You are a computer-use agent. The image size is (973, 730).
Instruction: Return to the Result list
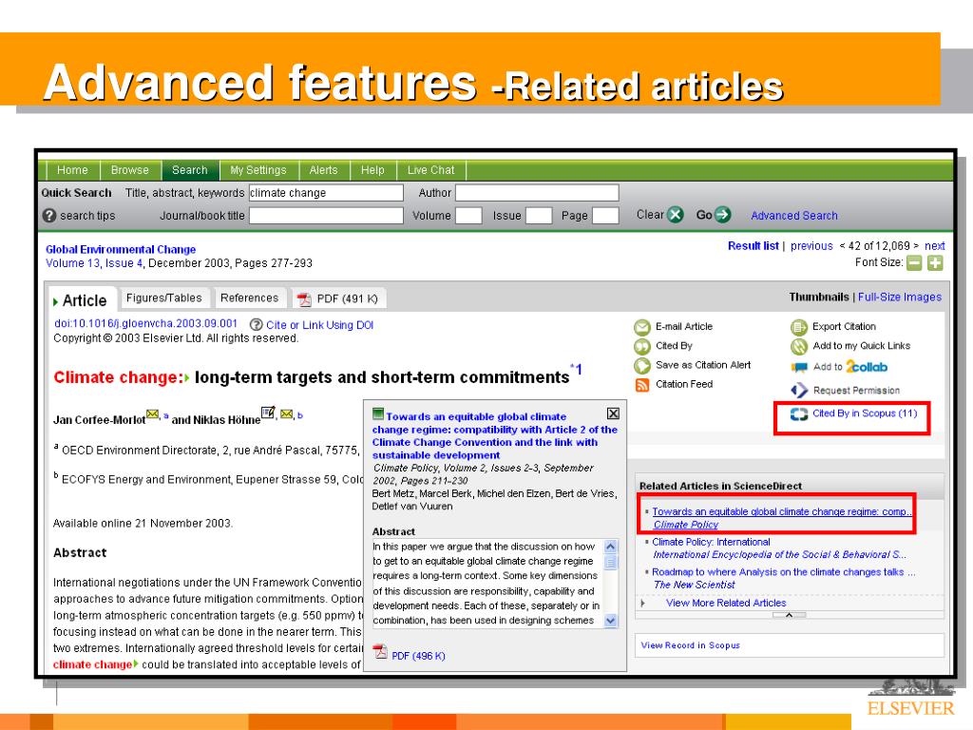(753, 246)
